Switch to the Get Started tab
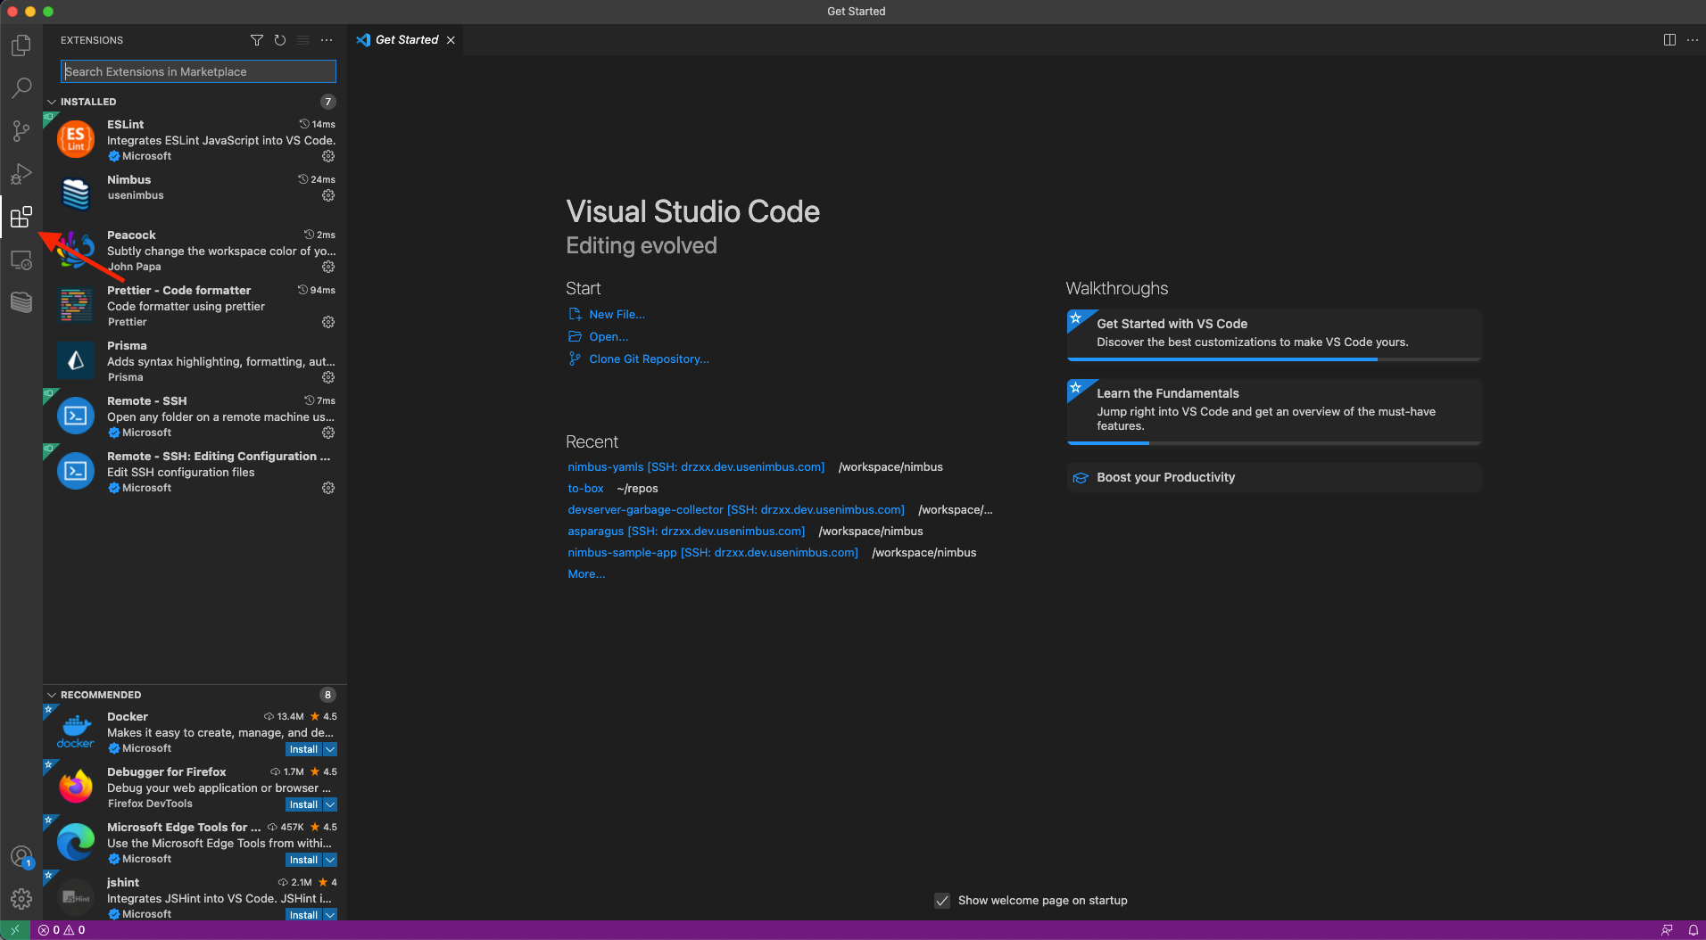Screen dimensions: 1706x940 (406, 40)
